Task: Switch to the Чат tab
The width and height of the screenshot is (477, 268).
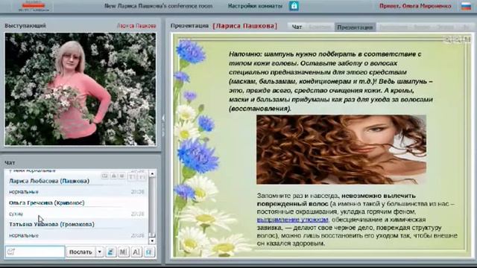Action: tap(297, 27)
